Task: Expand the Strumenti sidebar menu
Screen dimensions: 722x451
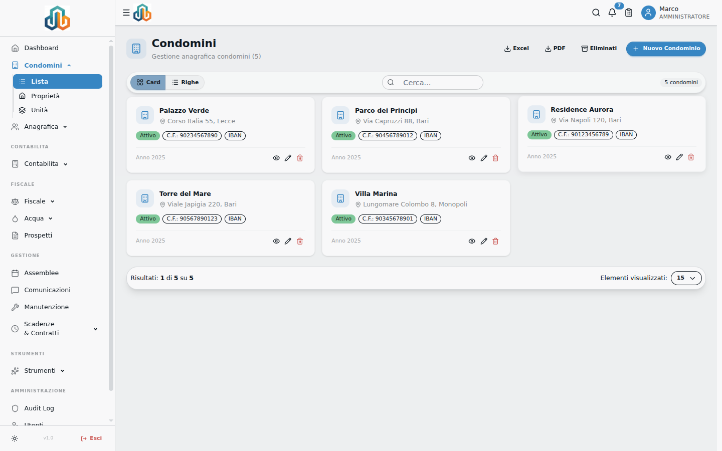Action: pos(63,371)
